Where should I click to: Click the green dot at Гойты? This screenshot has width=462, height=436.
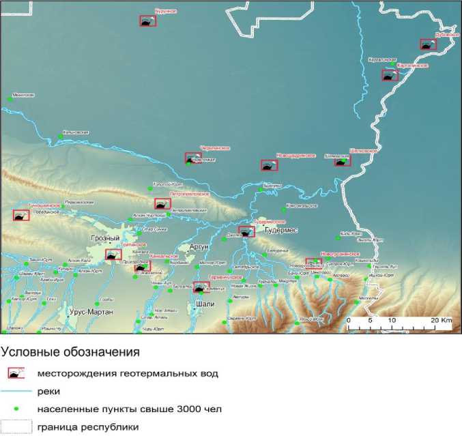pyautogui.click(x=97, y=304)
